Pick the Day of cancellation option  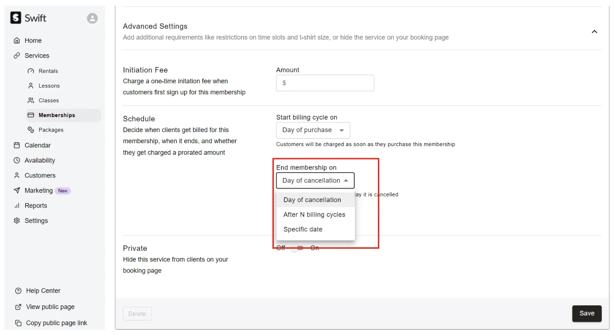point(312,200)
